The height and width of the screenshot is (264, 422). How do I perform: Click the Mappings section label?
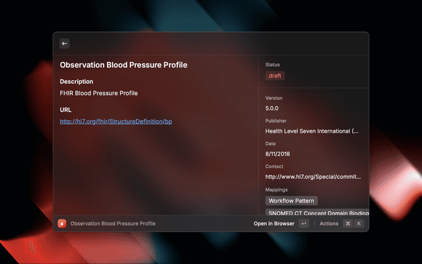[x=277, y=189]
